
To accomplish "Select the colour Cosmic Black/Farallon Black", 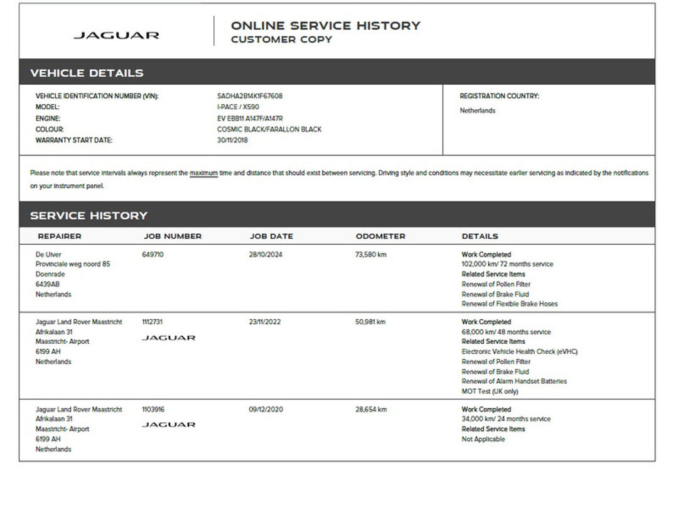I will 269,129.
